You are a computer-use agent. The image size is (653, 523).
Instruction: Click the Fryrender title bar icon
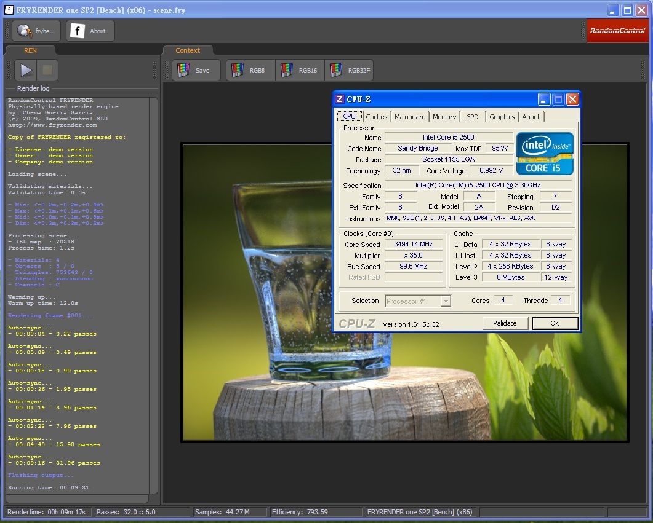pos(9,10)
